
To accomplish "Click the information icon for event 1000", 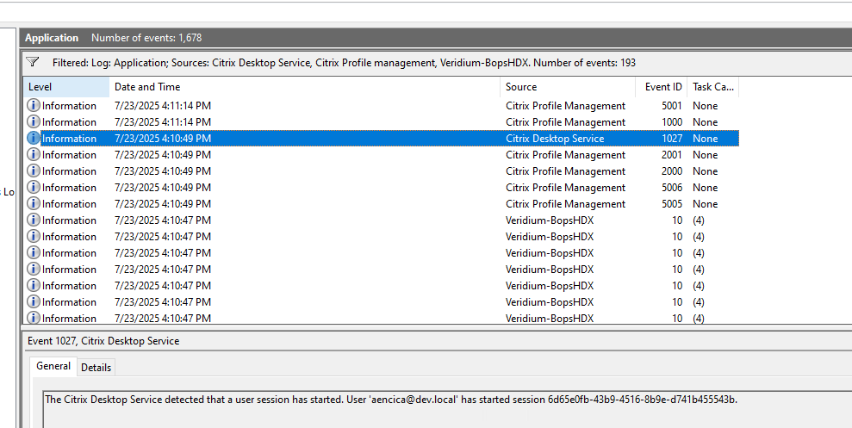I will 34,122.
